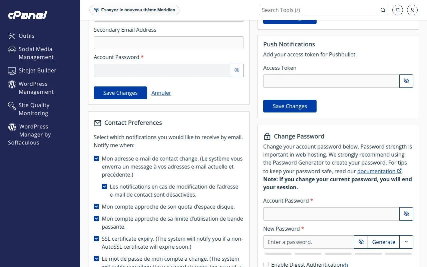The height and width of the screenshot is (267, 427).
Task: Show Change Password account password eye
Action: tap(406, 214)
